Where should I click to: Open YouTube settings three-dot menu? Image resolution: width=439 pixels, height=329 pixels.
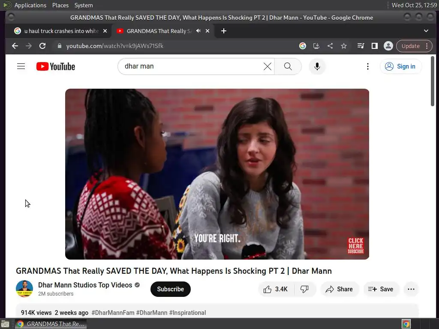pyautogui.click(x=367, y=66)
